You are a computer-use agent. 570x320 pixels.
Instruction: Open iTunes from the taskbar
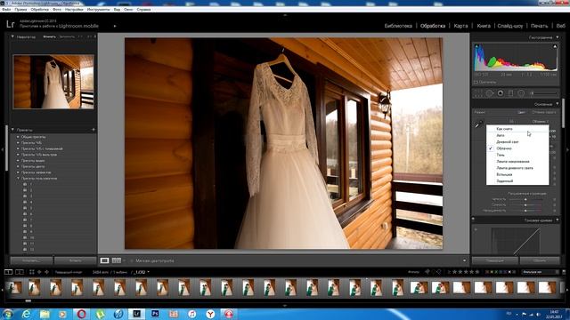point(192,314)
